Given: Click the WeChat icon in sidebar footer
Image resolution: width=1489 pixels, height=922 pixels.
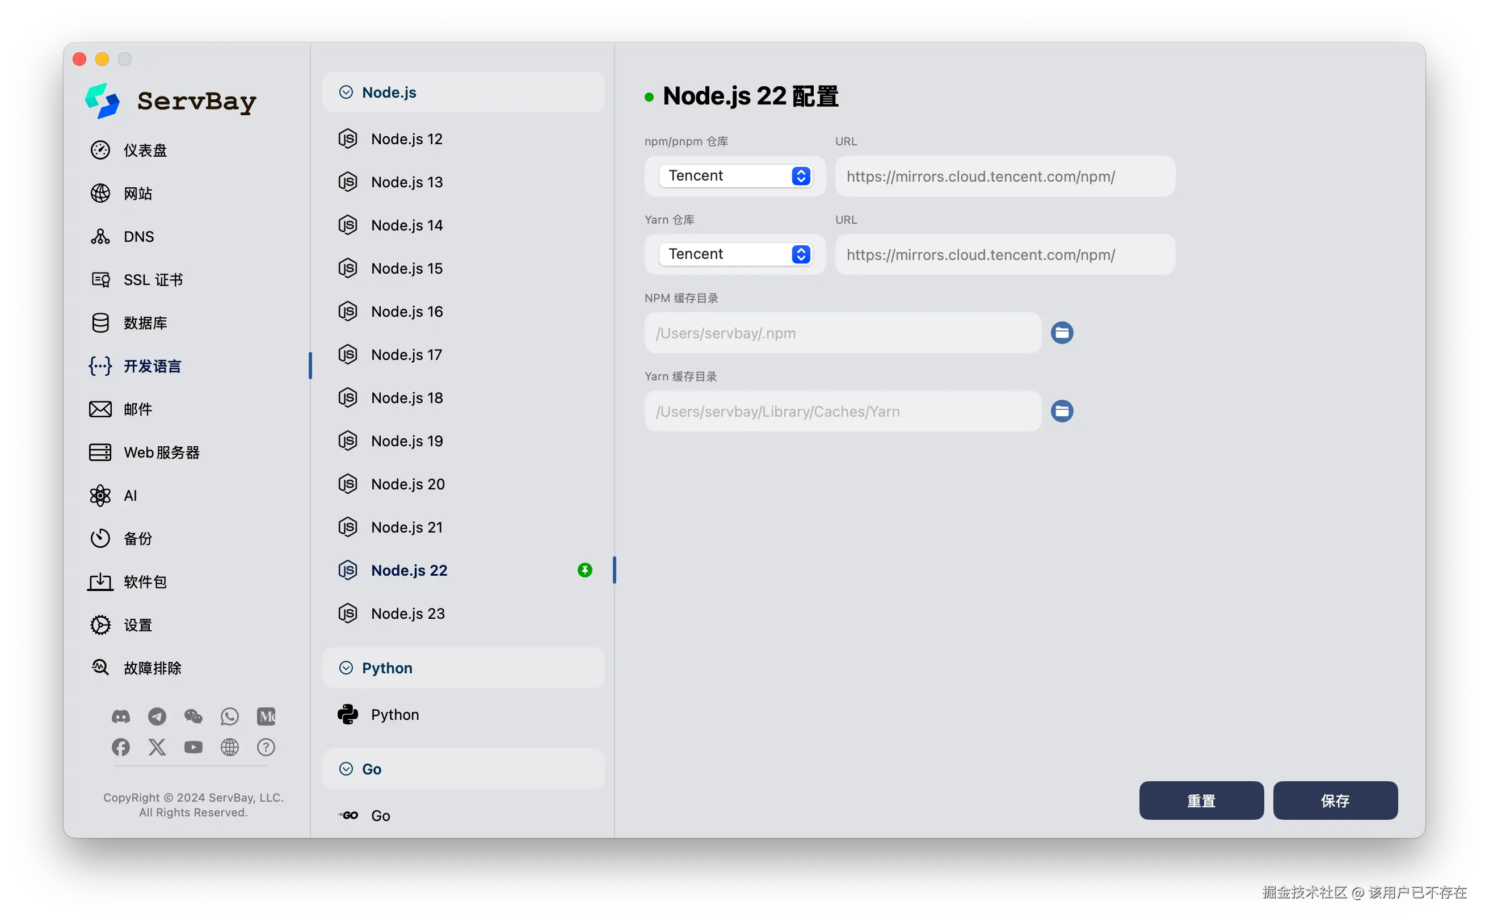Looking at the screenshot, I should coord(193,716).
